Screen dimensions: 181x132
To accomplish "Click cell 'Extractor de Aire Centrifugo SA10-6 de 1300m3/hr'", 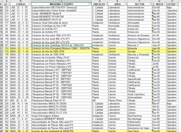I will 62,45.
